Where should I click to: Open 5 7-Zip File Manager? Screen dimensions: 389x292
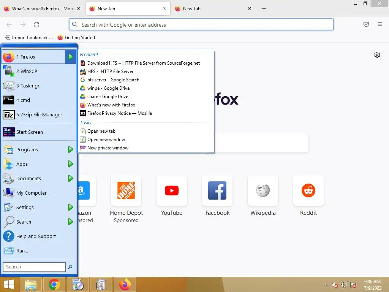[39, 115]
